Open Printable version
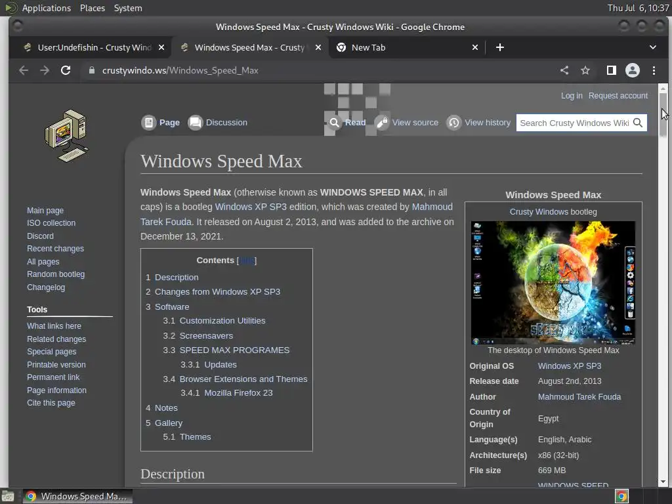Screen dimensions: 672x504 (x=56, y=365)
